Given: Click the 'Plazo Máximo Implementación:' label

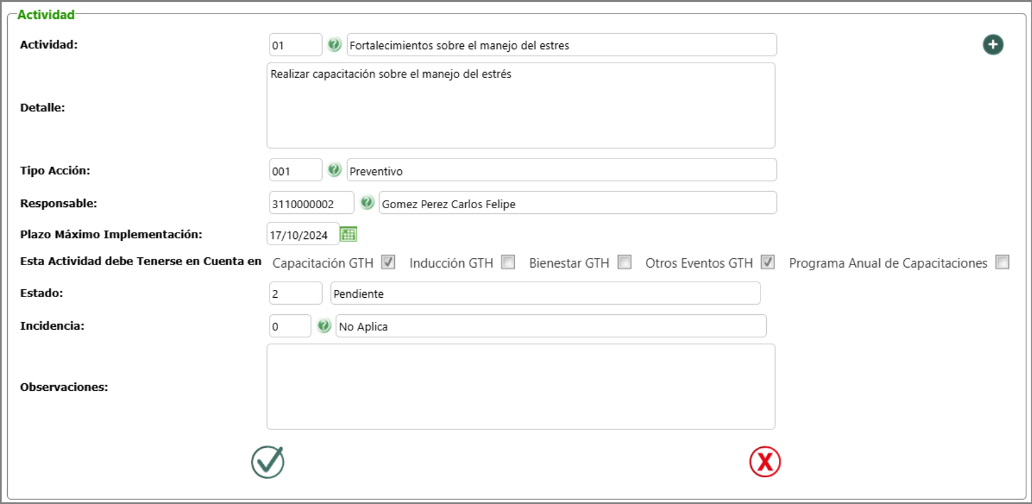Looking at the screenshot, I should point(111,234).
